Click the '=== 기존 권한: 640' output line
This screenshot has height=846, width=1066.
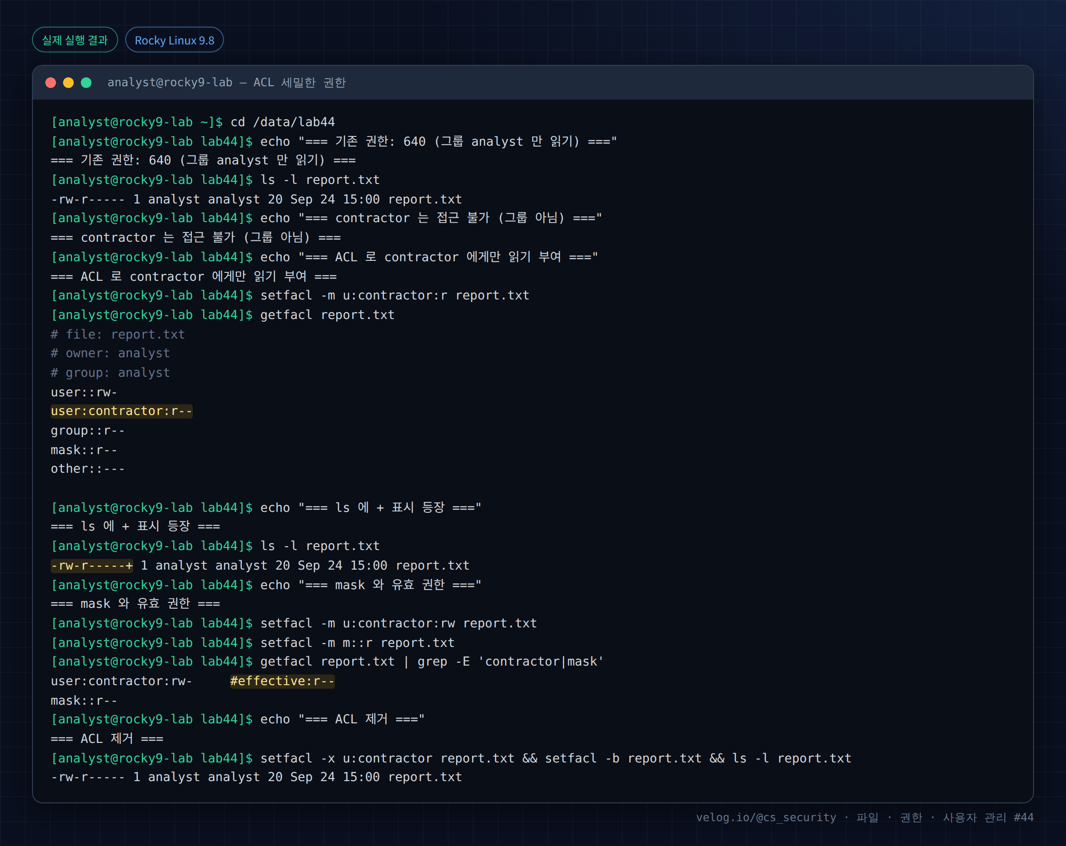pyautogui.click(x=203, y=160)
